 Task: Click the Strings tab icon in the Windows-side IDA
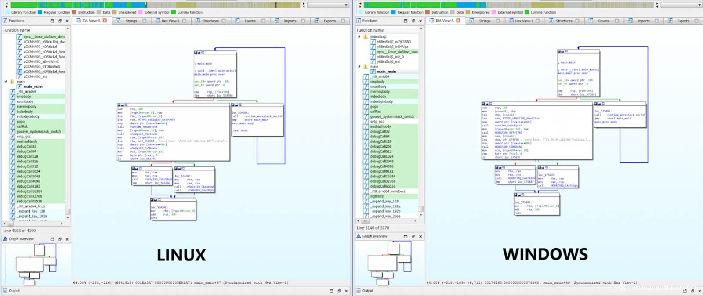point(471,21)
